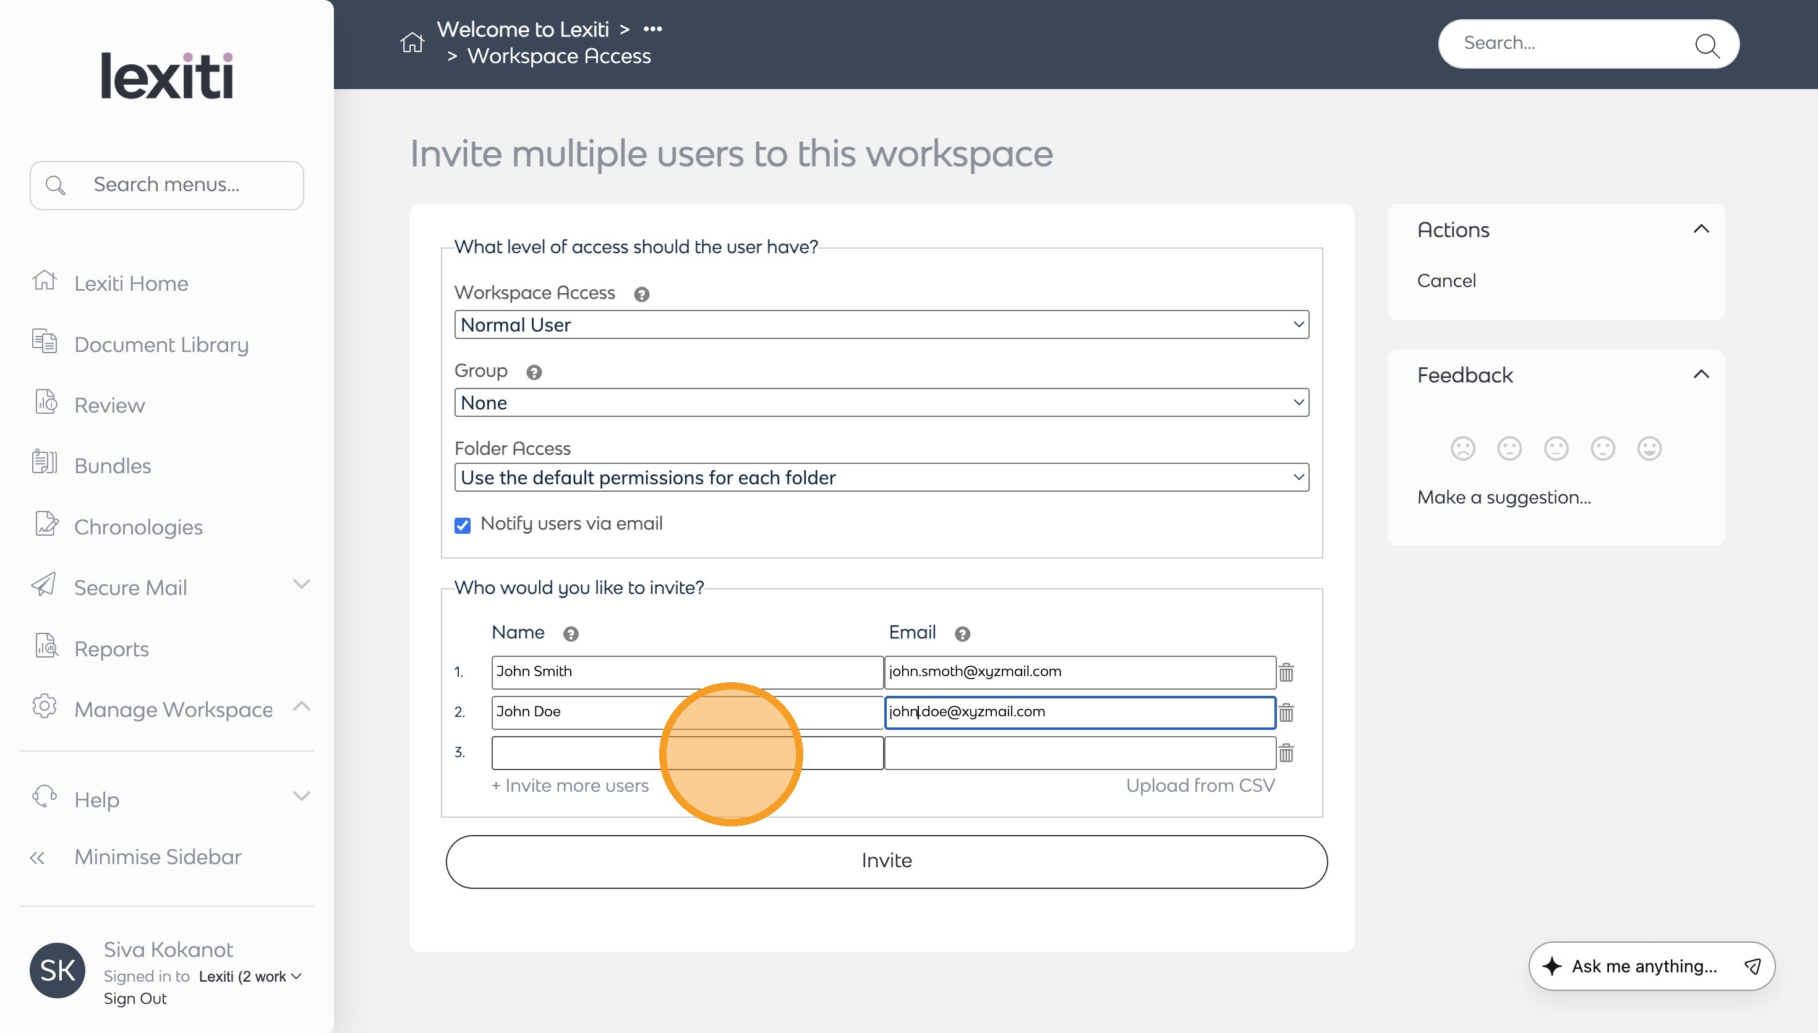Click the Invite button
Image resolution: width=1818 pixels, height=1033 pixels.
point(886,861)
